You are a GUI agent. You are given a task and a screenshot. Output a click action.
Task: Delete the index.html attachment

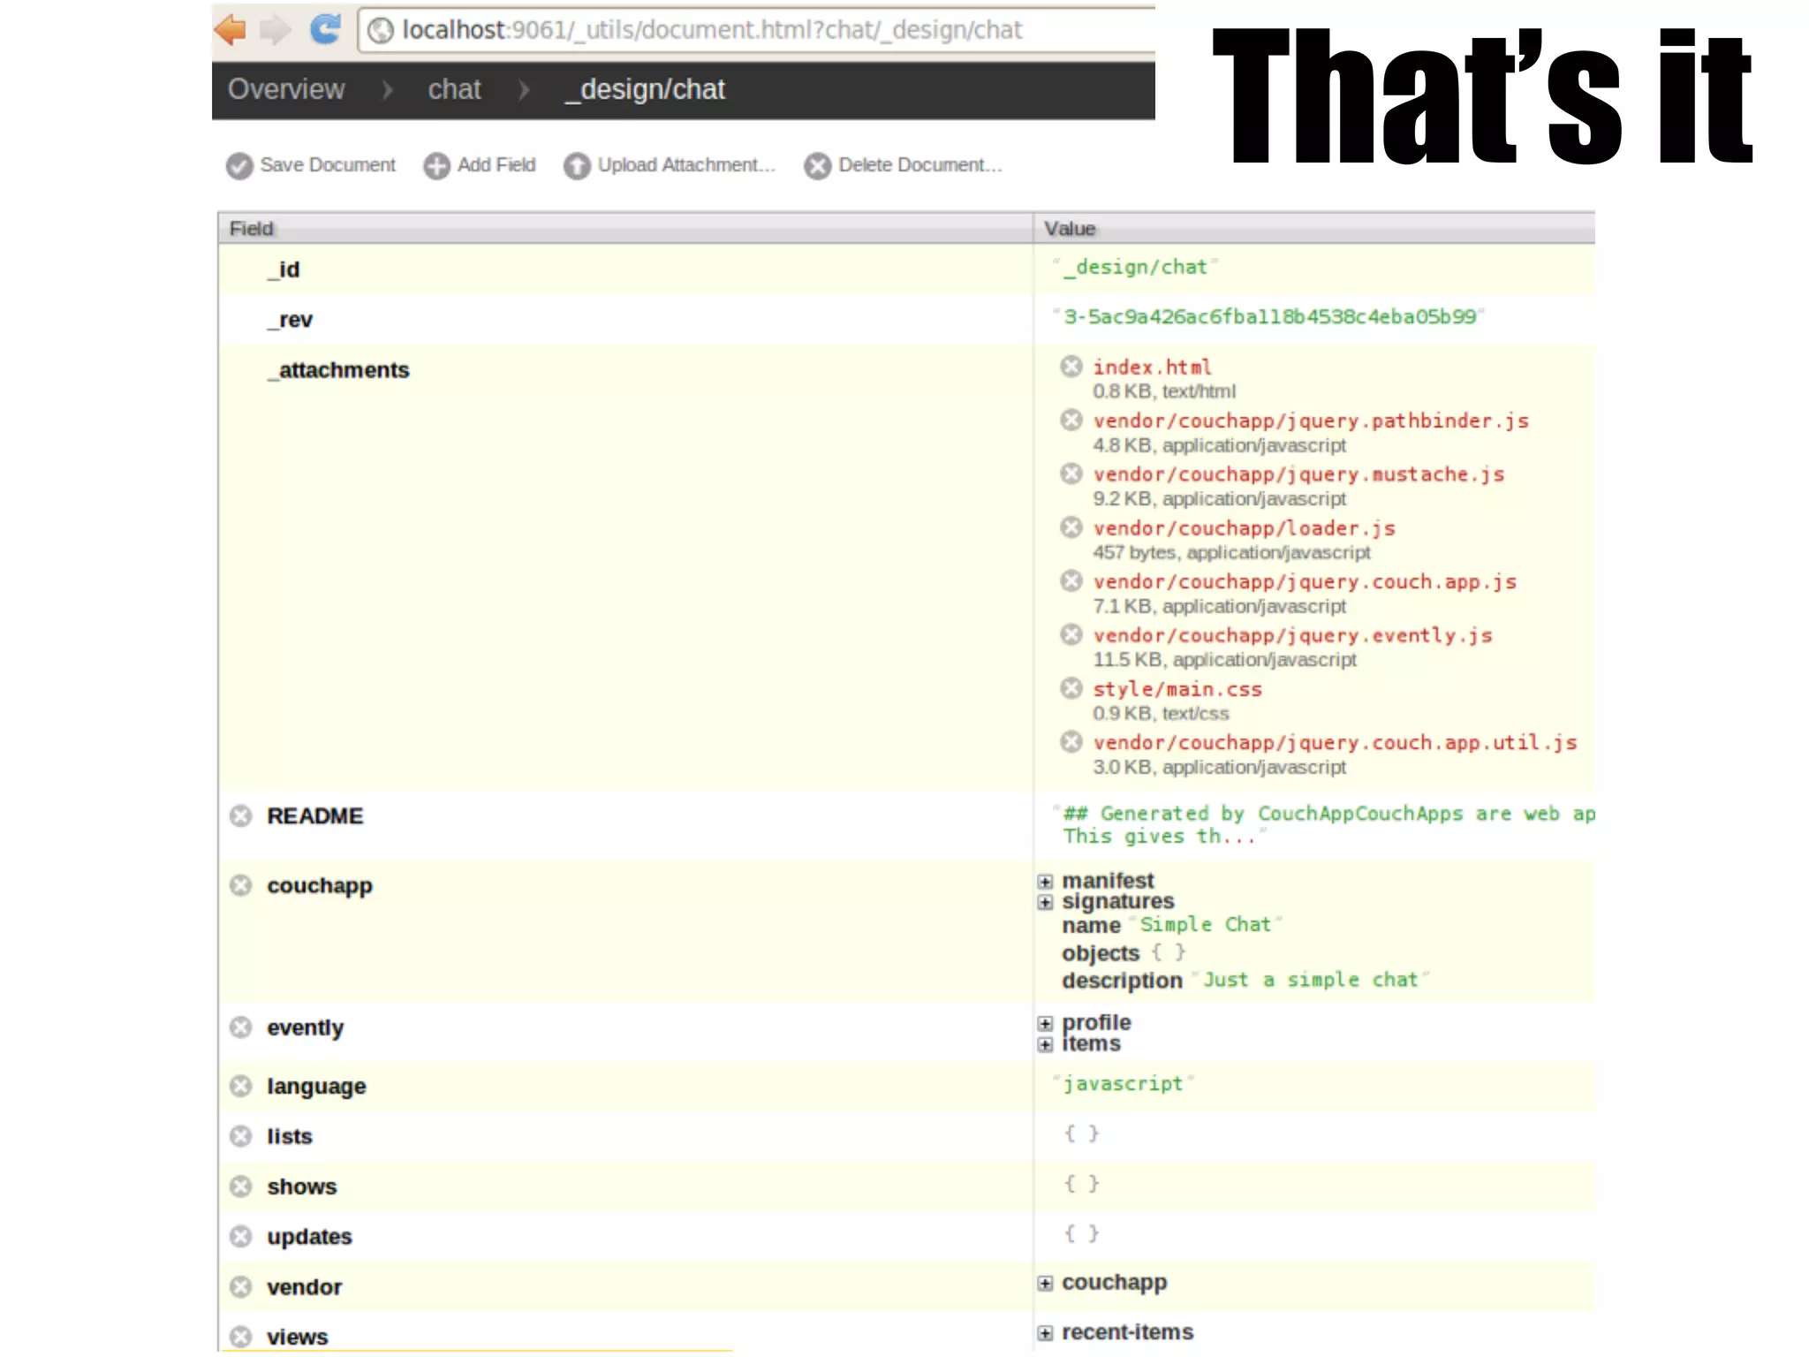1071,367
